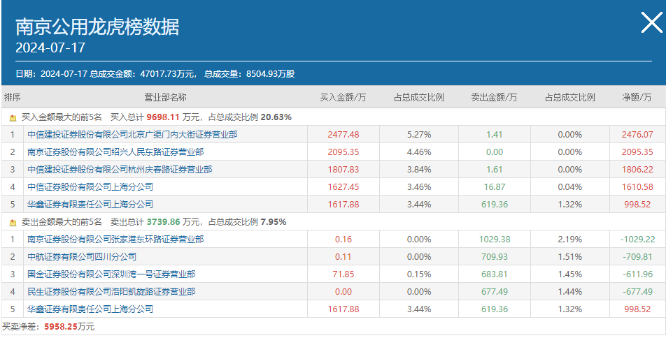
Task: Click the 排序 column header
Action: (x=13, y=97)
